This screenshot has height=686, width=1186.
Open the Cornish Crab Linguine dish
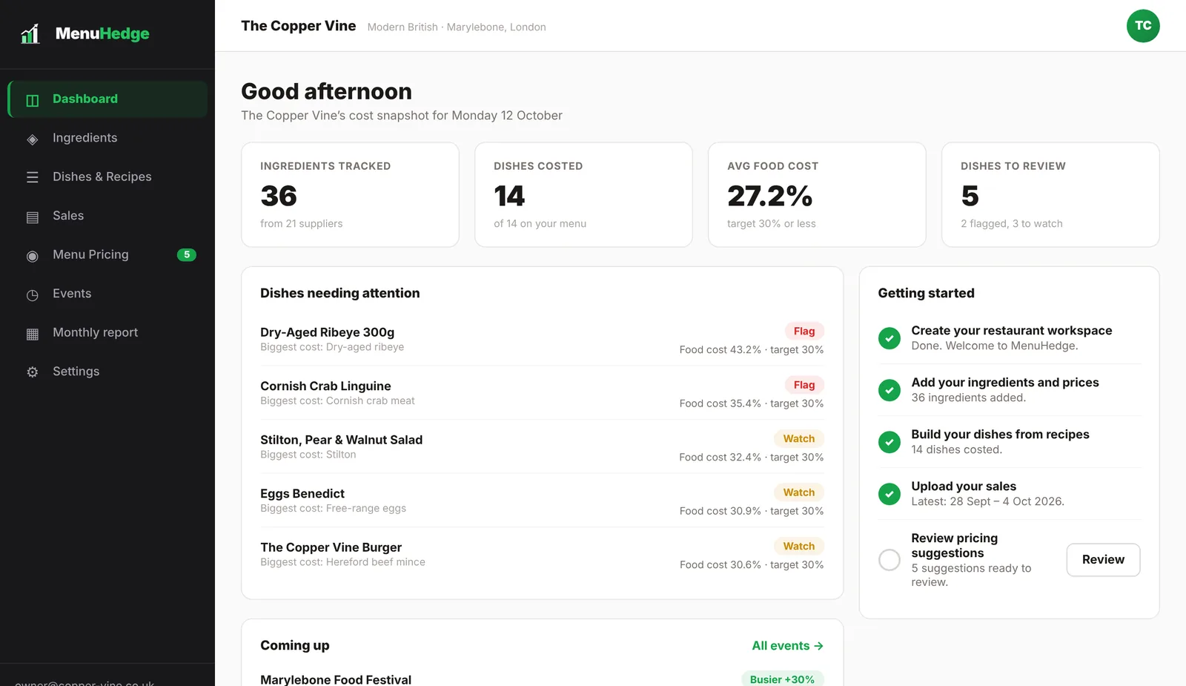click(x=325, y=386)
